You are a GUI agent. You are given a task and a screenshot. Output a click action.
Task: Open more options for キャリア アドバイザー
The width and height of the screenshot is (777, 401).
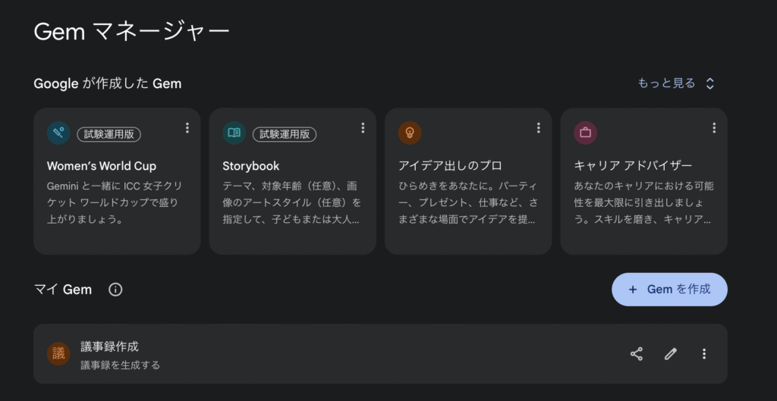point(714,128)
